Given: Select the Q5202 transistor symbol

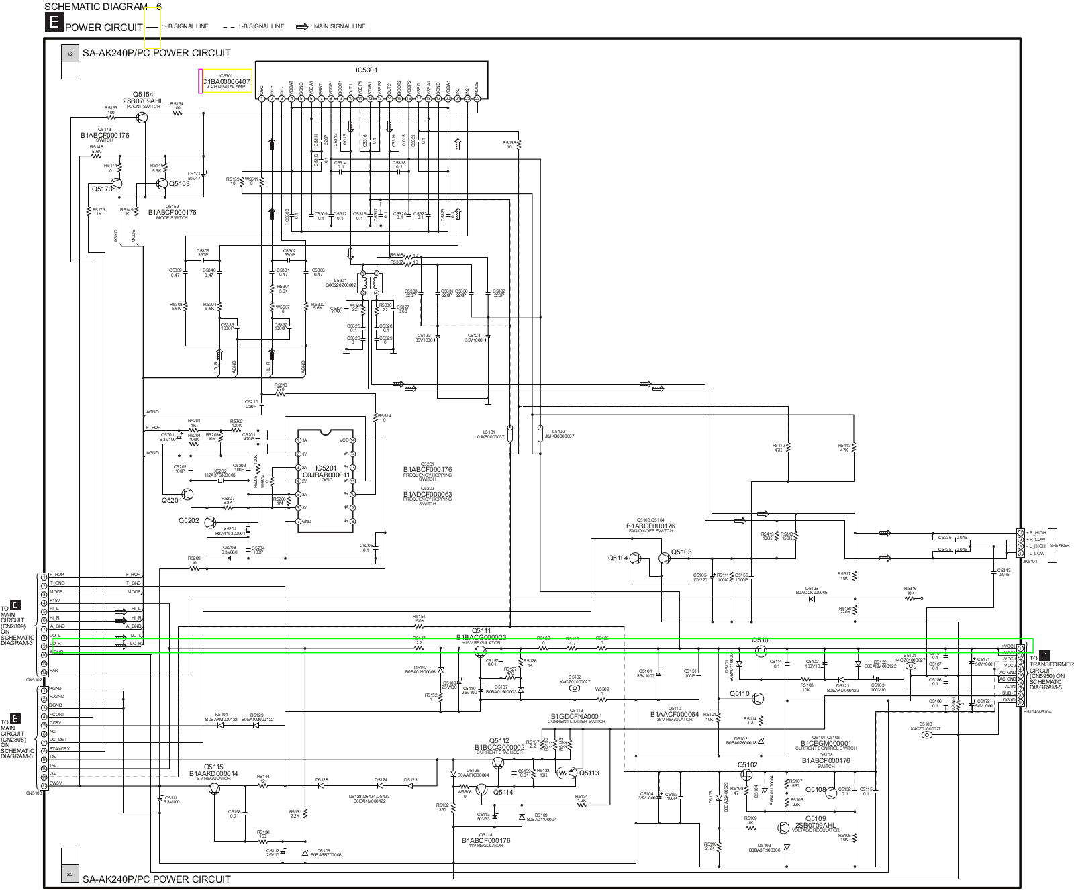Looking at the screenshot, I should 211,521.
